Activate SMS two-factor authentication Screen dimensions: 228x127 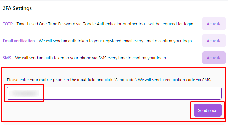pyautogui.click(x=214, y=58)
